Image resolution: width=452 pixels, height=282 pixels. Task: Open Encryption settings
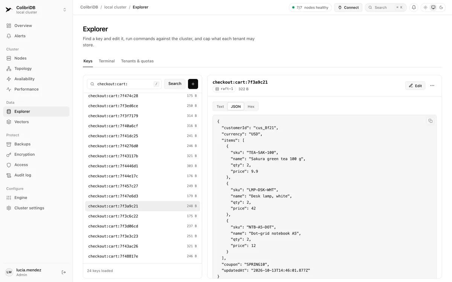pyautogui.click(x=36, y=155)
